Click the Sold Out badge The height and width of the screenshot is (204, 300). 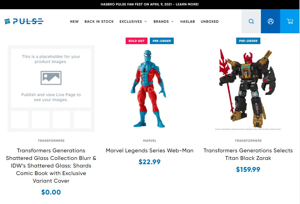136,41
